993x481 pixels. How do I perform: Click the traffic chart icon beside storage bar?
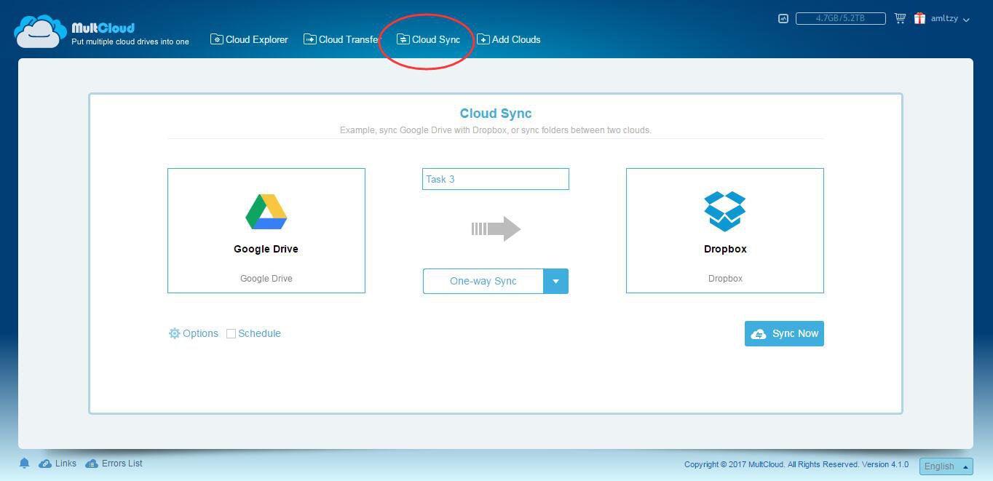point(783,18)
